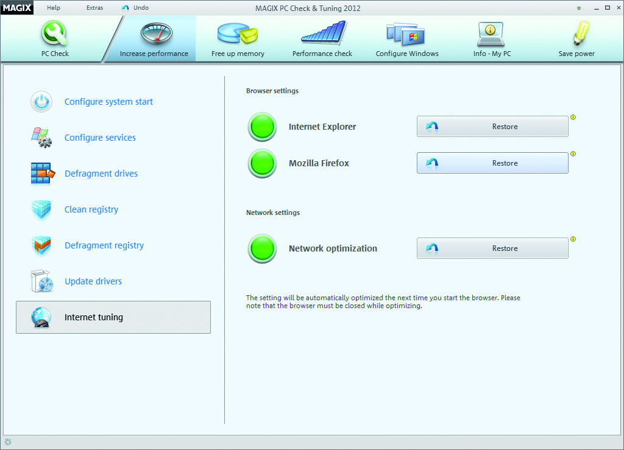This screenshot has height=450, width=624.
Task: Open the Save power light bulb icon
Action: [x=581, y=33]
